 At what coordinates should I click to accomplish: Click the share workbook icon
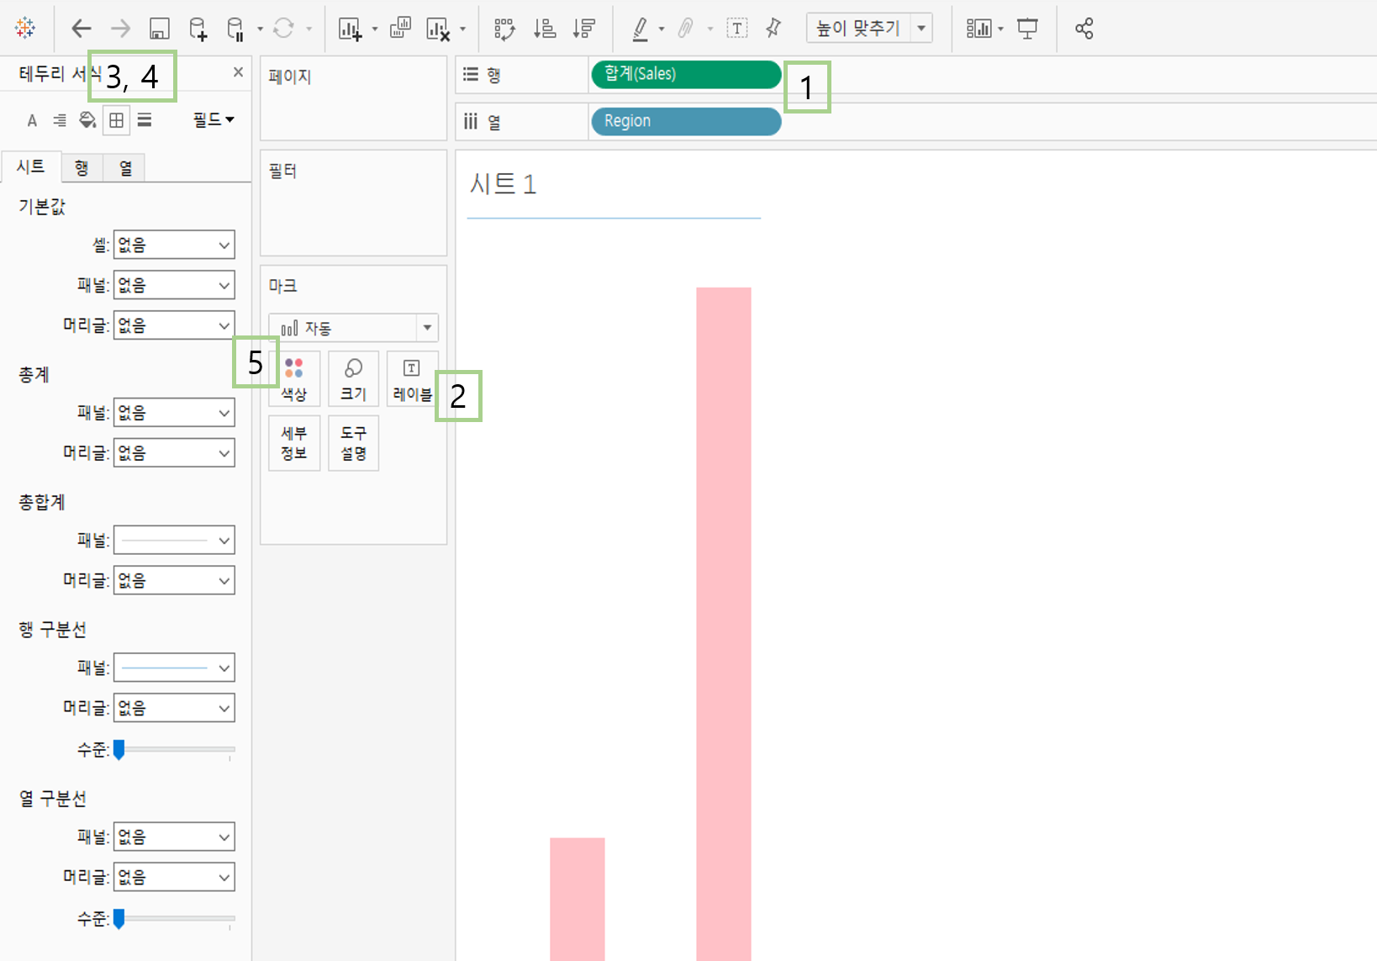click(1084, 29)
